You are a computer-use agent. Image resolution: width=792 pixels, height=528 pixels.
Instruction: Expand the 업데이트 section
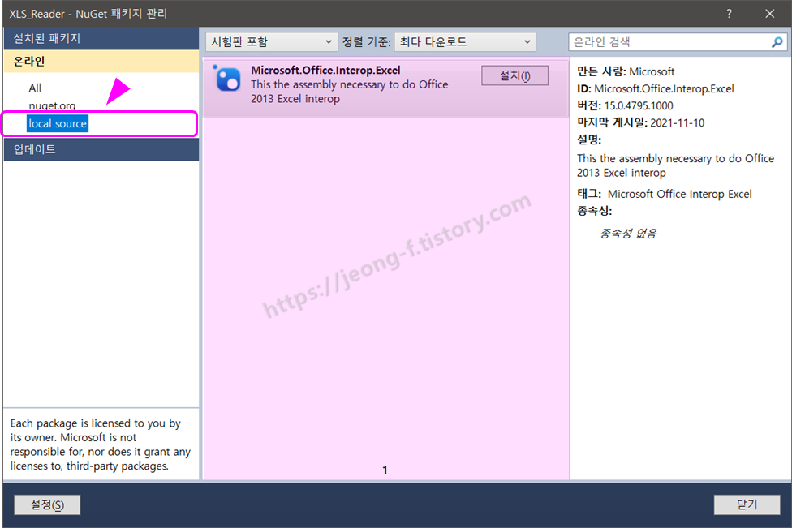[x=101, y=149]
